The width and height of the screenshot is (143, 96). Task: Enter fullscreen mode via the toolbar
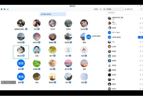(101, 9)
